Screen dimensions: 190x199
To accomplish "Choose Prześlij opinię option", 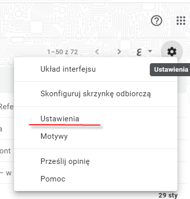I will tap(96, 161).
